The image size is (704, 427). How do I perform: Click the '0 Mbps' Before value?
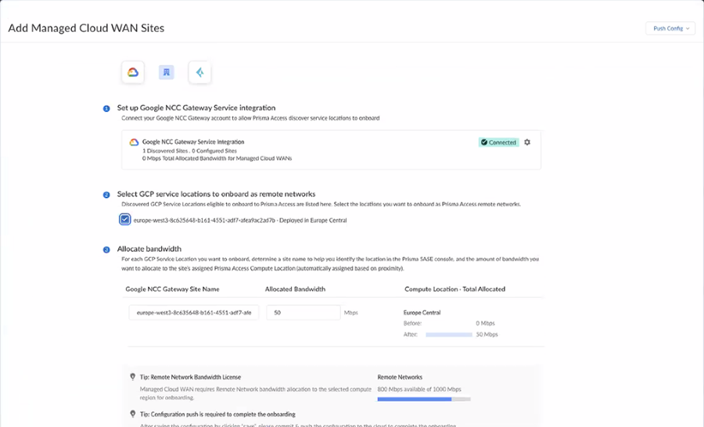(x=485, y=323)
